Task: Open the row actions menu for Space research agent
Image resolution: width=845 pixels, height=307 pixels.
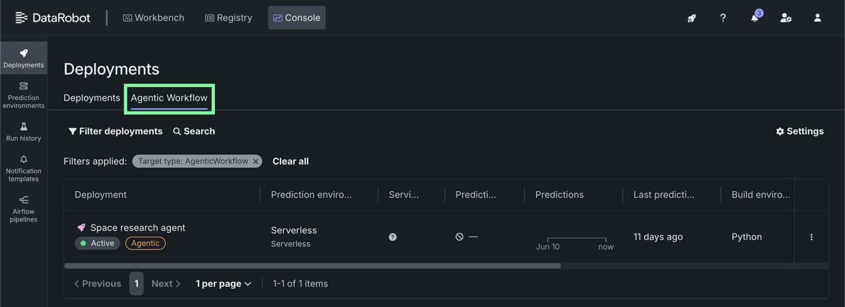Action: 812,237
